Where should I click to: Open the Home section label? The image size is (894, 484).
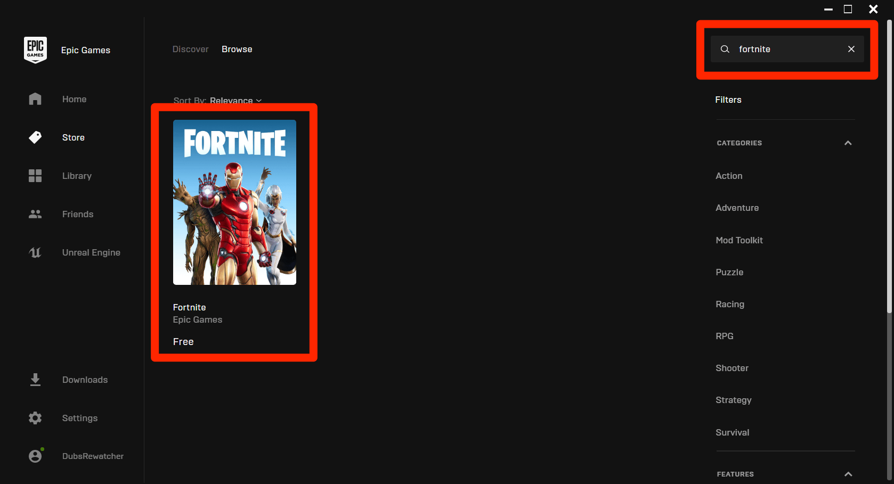coord(74,99)
